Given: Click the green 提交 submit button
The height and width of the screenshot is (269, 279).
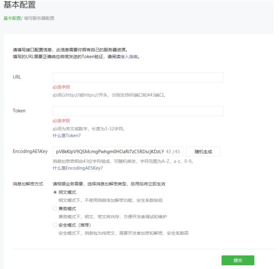Looking at the screenshot, I should point(238,260).
